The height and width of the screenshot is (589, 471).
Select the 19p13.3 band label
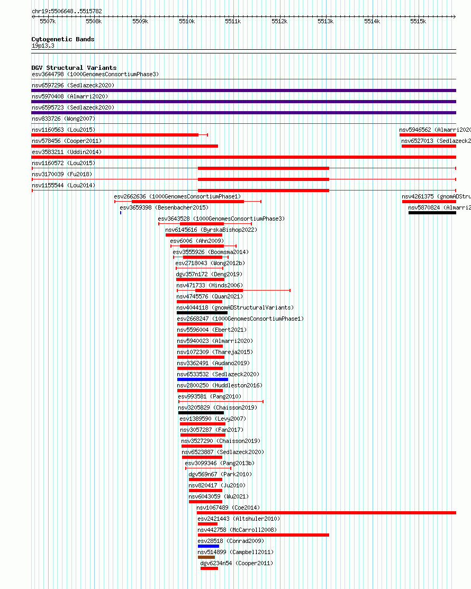(43, 46)
